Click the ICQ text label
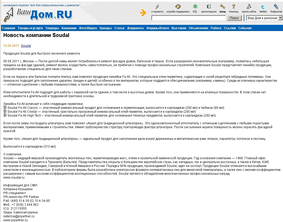This screenshot has height=222, width=283. 195,12
